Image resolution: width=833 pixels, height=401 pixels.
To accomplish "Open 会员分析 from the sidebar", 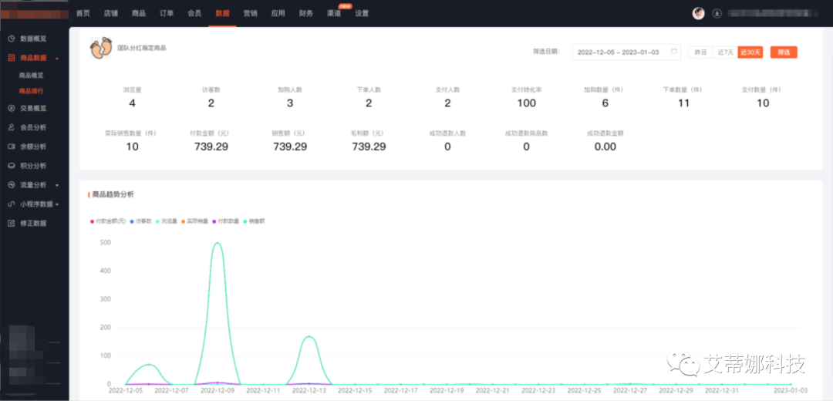I will [33, 127].
